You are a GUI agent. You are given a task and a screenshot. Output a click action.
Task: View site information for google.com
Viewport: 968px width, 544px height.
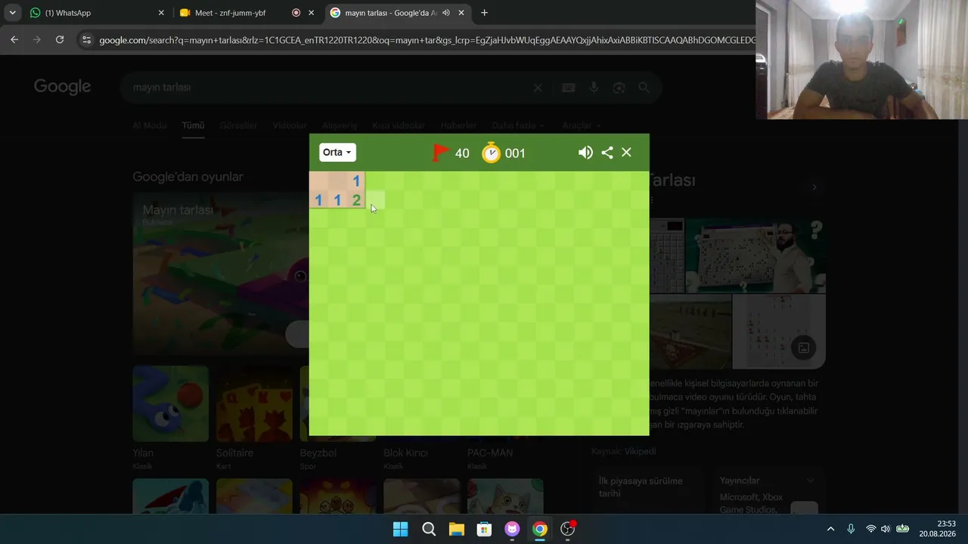86,40
